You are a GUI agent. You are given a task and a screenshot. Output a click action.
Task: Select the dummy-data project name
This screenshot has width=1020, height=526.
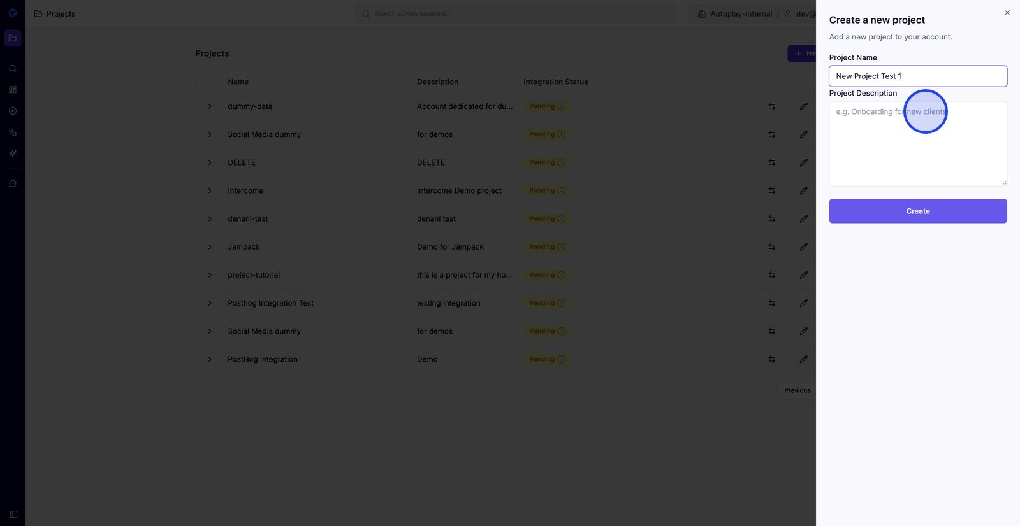pyautogui.click(x=250, y=106)
